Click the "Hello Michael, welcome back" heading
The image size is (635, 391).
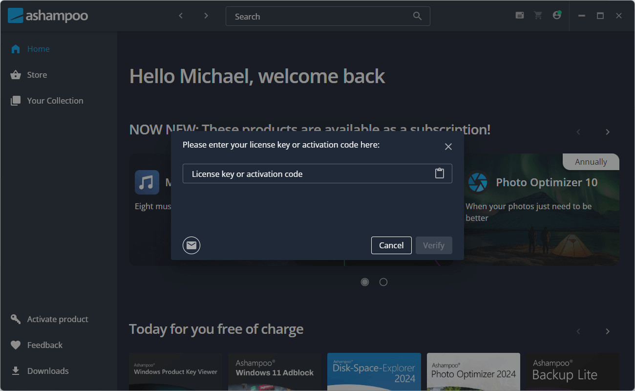[x=257, y=76]
